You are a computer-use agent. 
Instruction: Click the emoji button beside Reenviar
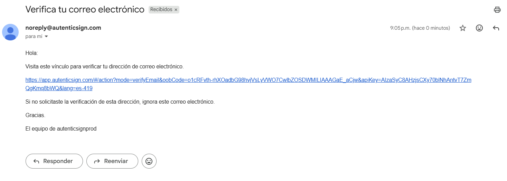pos(149,161)
